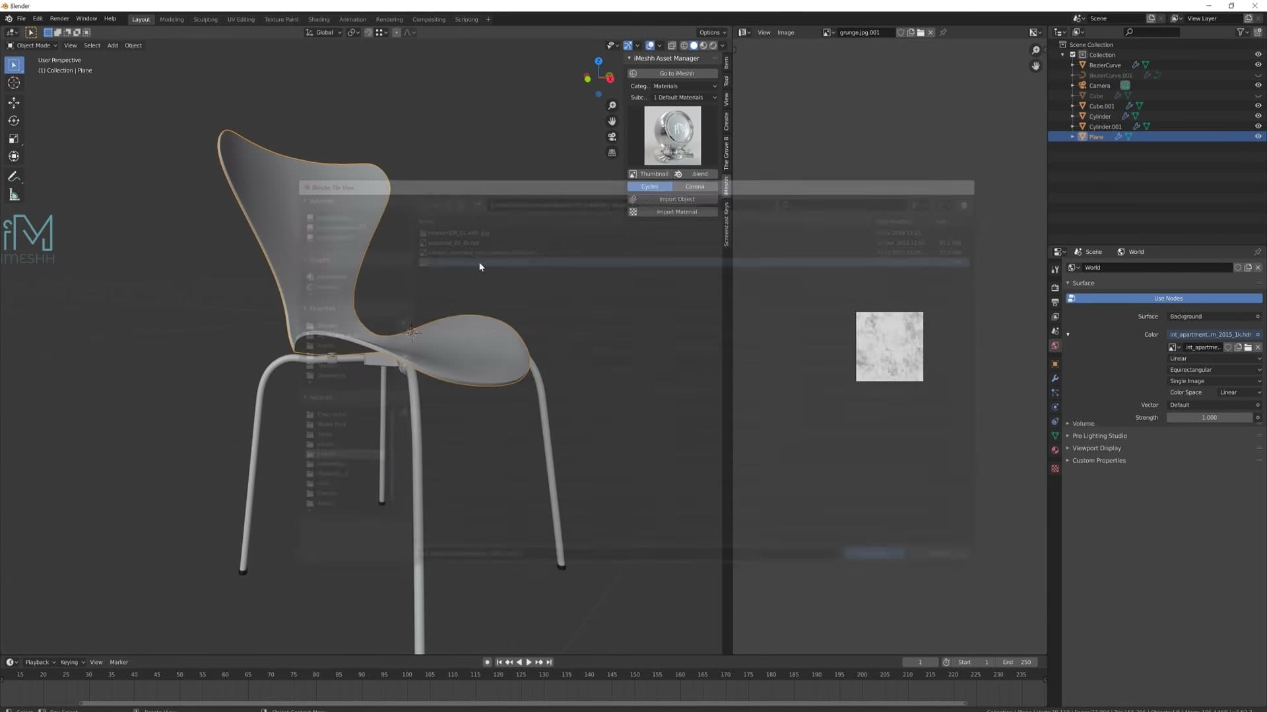Activate the Transform tool
Viewport: 1267px width, 712px height.
tap(14, 156)
